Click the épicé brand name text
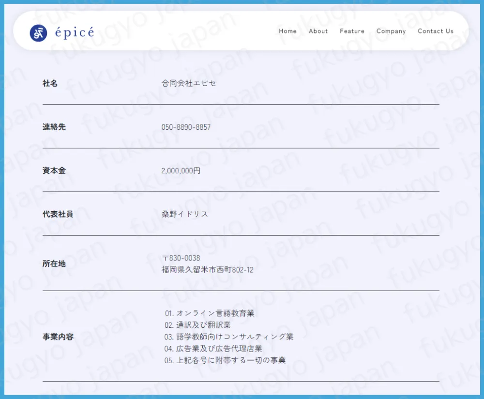484x399 pixels. coord(75,33)
